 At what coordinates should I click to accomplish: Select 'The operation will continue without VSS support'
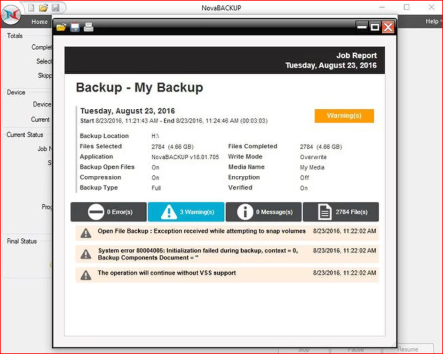(x=167, y=273)
